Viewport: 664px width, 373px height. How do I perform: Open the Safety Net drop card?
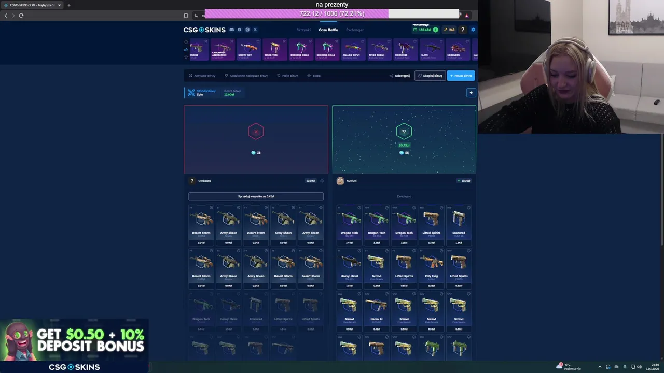[248, 50]
